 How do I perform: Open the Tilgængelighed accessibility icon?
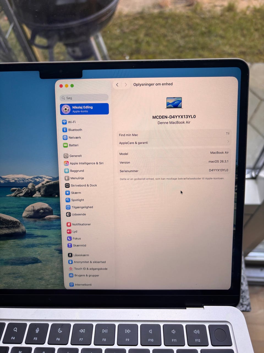(x=68, y=207)
